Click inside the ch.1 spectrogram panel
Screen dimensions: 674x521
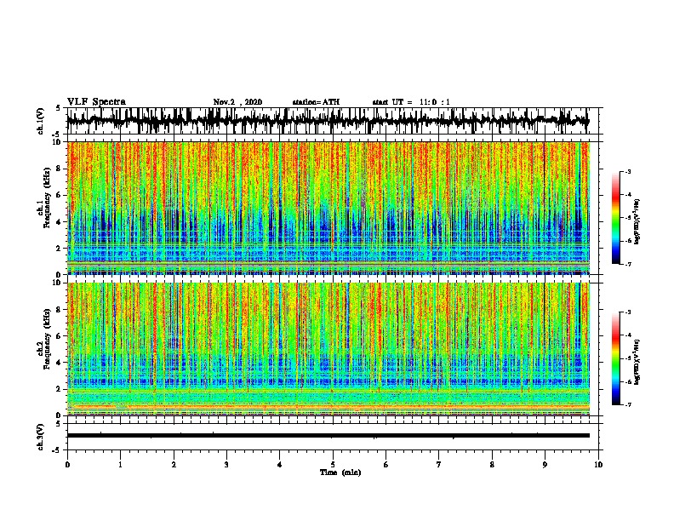click(328, 208)
